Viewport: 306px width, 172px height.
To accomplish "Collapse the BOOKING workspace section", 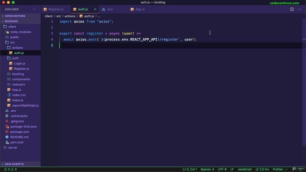I will pos(20,21).
